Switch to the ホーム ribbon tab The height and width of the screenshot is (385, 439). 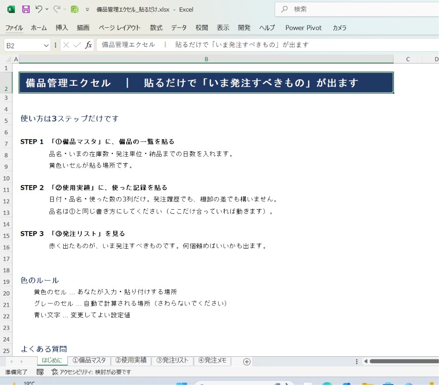[39, 28]
